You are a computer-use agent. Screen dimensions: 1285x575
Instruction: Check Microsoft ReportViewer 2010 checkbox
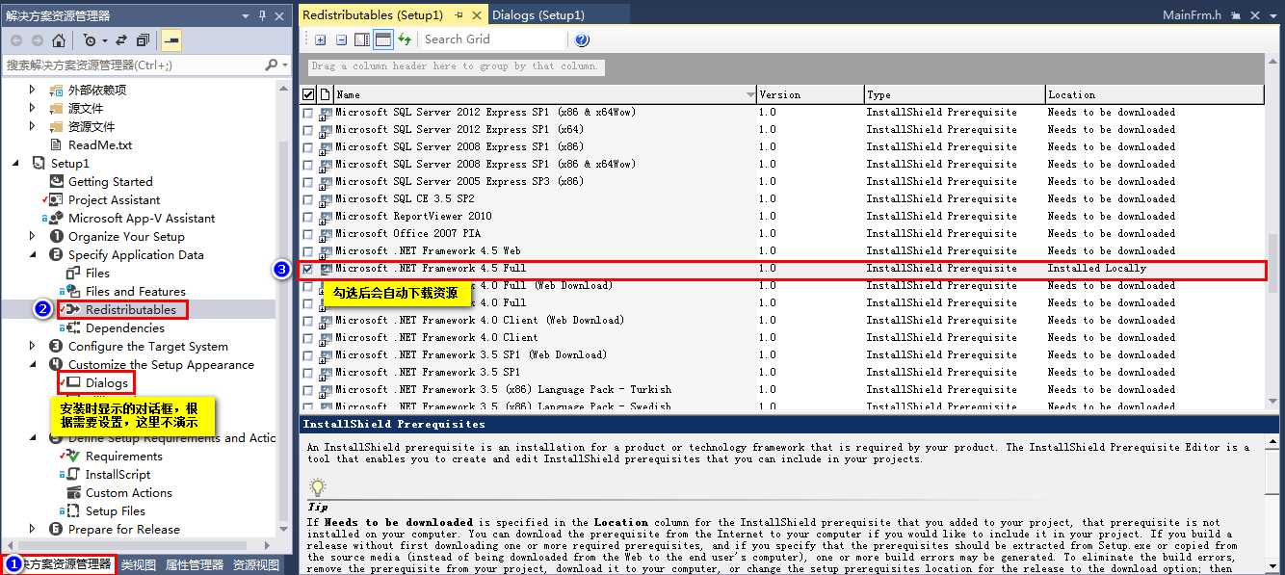point(308,217)
